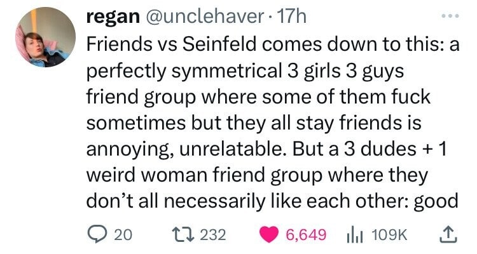This screenshot has height=254, width=477.
Task: Click the 'perfectly symmetrical 3 girls' line
Action: [x=245, y=71]
